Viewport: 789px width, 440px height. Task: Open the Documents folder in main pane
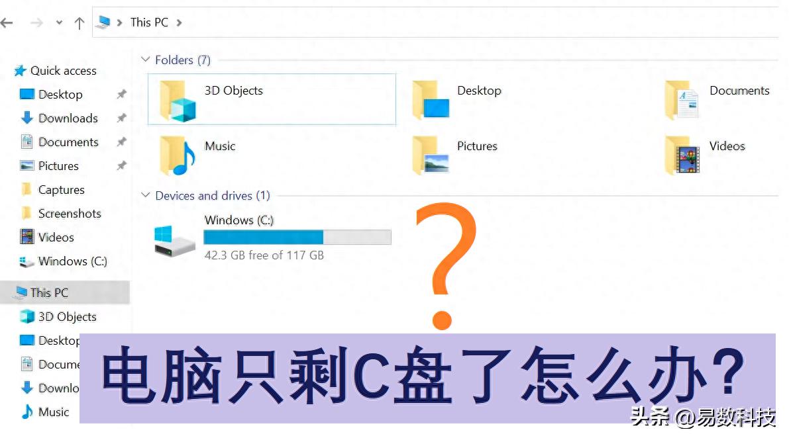coord(681,100)
